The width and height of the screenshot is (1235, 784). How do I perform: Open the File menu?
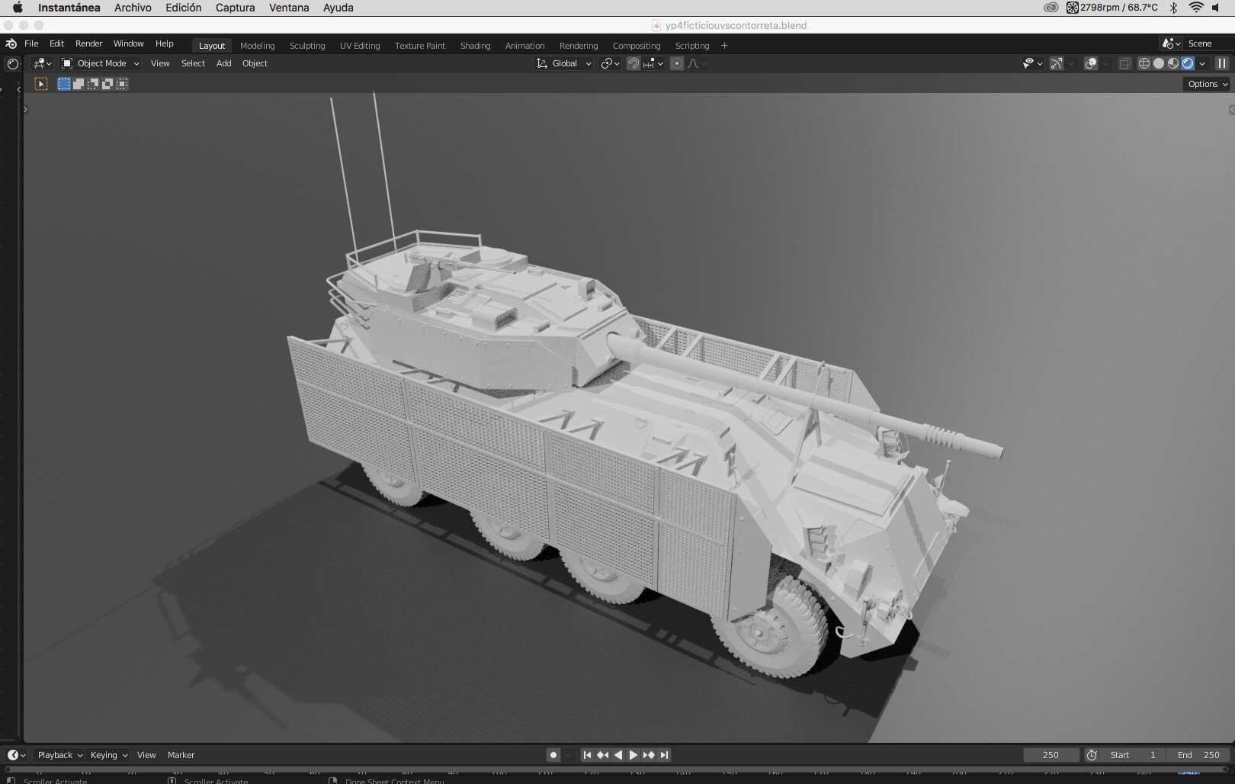pos(31,43)
